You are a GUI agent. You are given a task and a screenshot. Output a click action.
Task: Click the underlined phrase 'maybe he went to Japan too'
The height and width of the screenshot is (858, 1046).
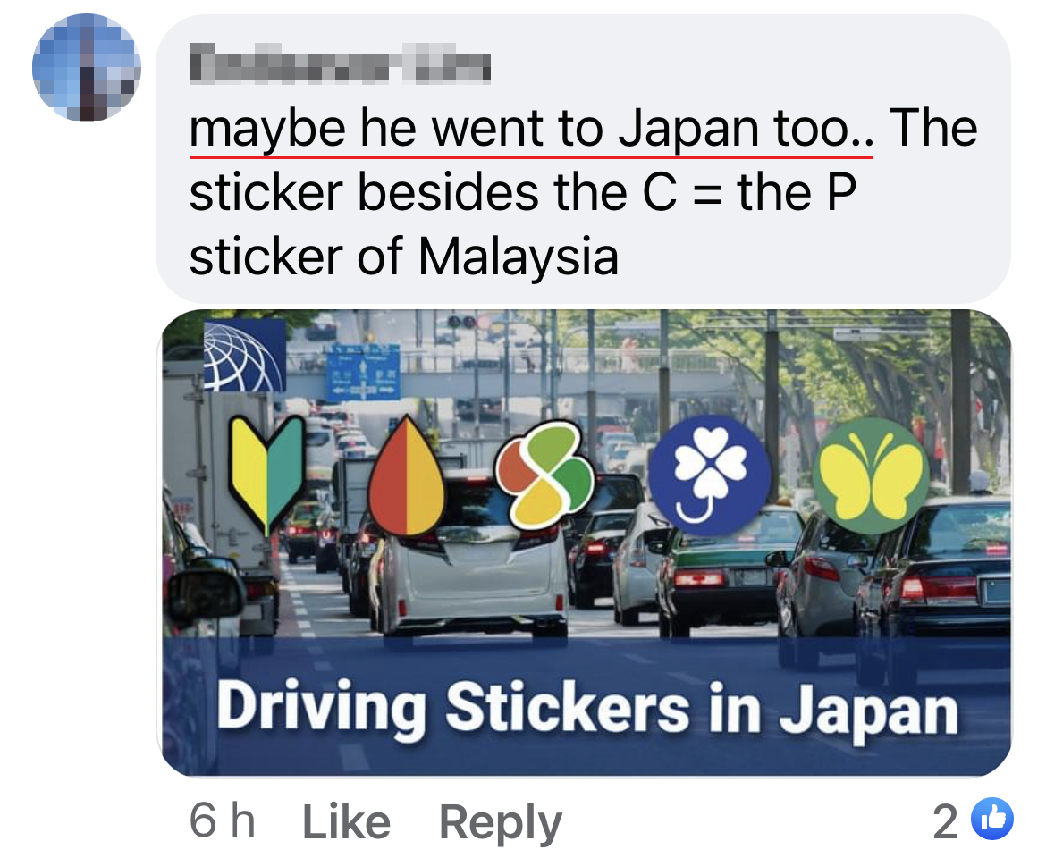tap(531, 129)
